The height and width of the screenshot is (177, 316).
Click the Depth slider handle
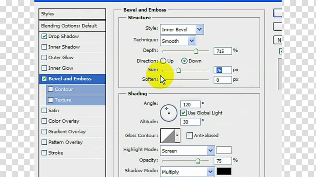click(x=196, y=51)
